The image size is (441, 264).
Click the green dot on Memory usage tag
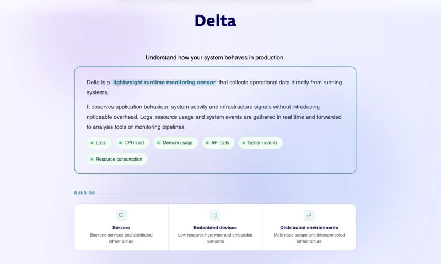tap(158, 143)
